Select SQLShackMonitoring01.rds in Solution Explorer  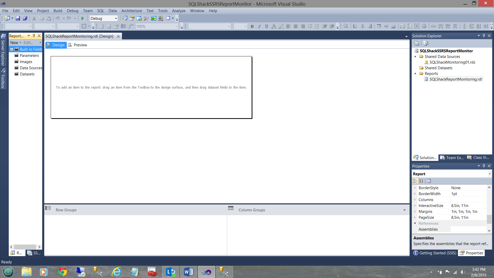[452, 62]
